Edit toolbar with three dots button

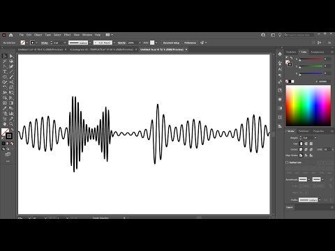(8, 161)
